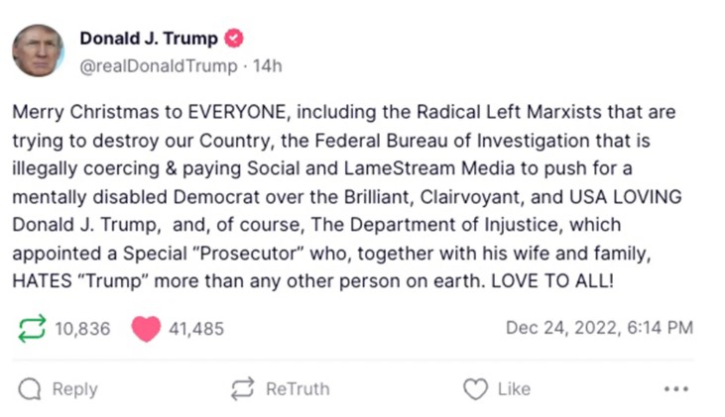Click the Reply speech bubble icon
This screenshot has width=725, height=417.
(31, 388)
